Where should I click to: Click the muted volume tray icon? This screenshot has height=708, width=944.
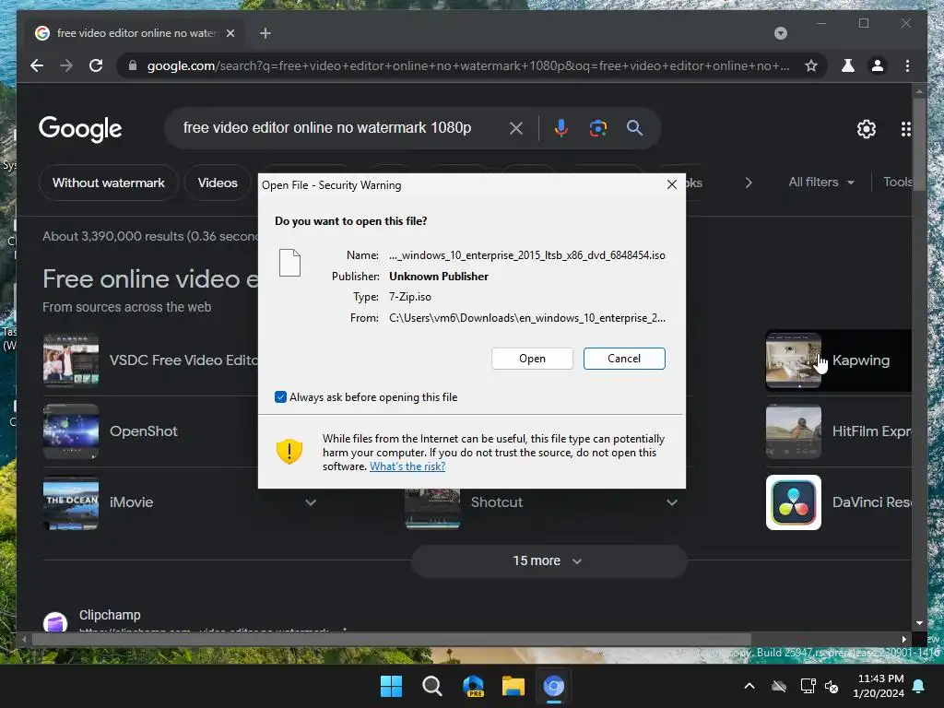832,686
